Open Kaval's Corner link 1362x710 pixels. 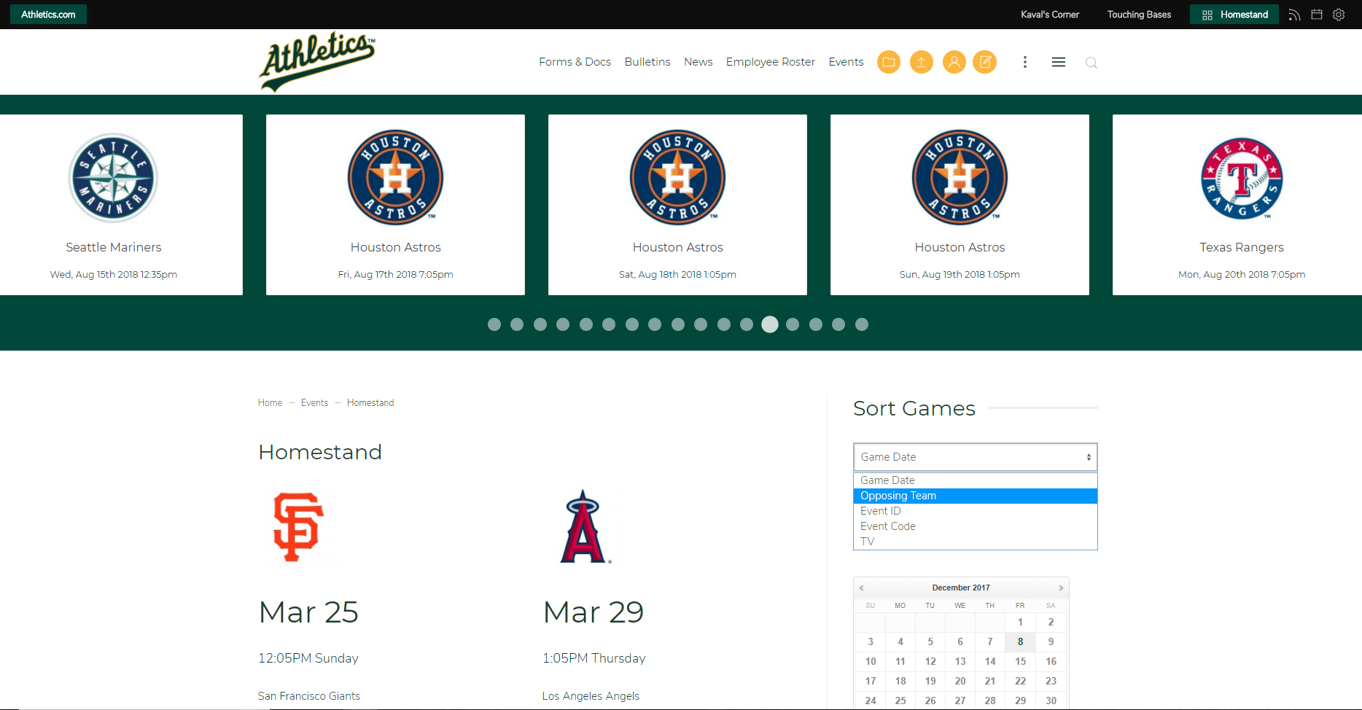click(x=1050, y=15)
